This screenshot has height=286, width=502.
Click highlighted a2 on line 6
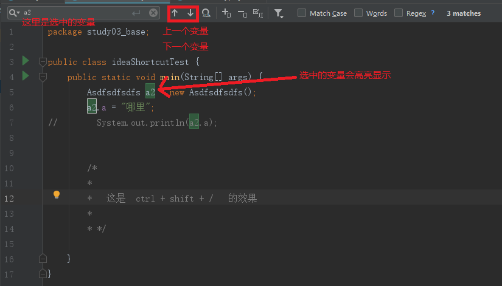click(92, 107)
